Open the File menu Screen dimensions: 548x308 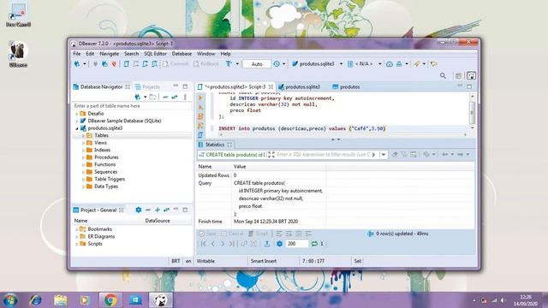point(76,53)
